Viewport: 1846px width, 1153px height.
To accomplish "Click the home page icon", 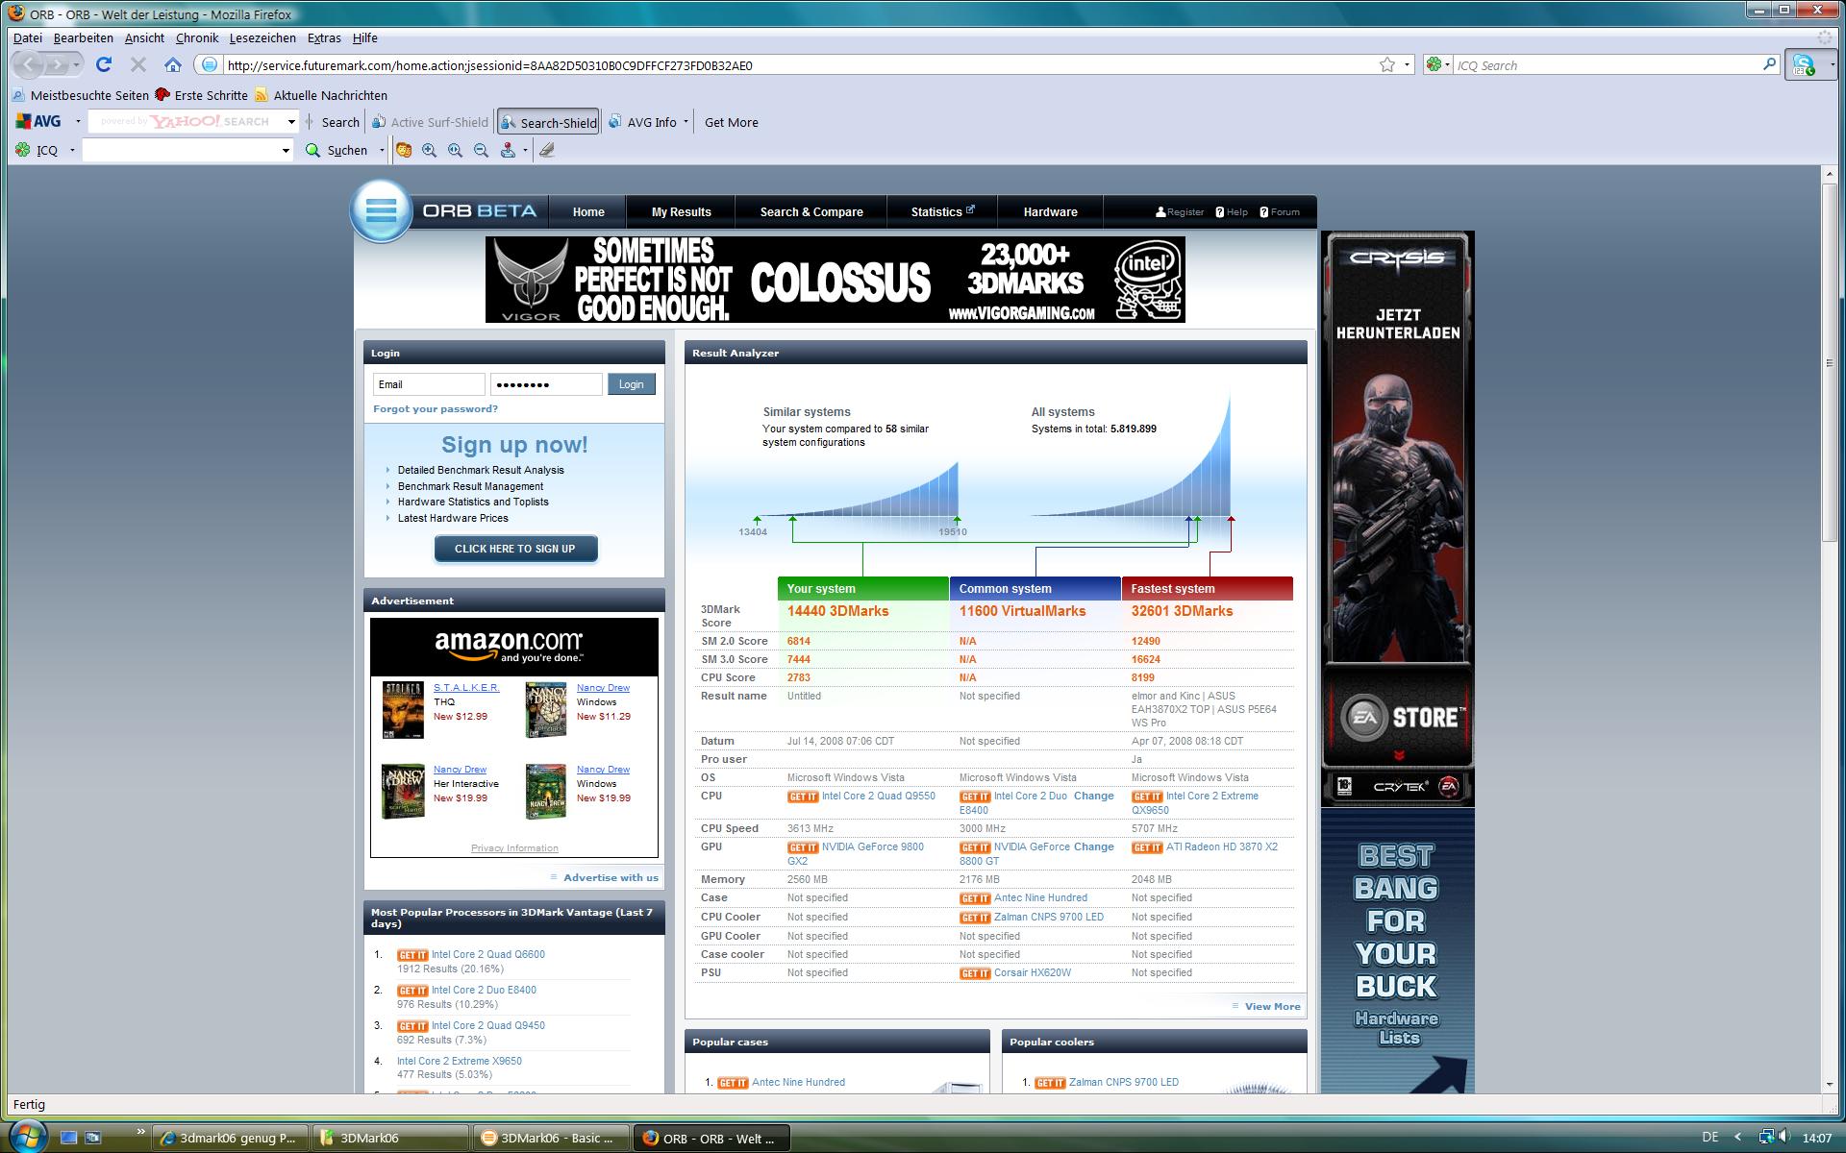I will (173, 64).
